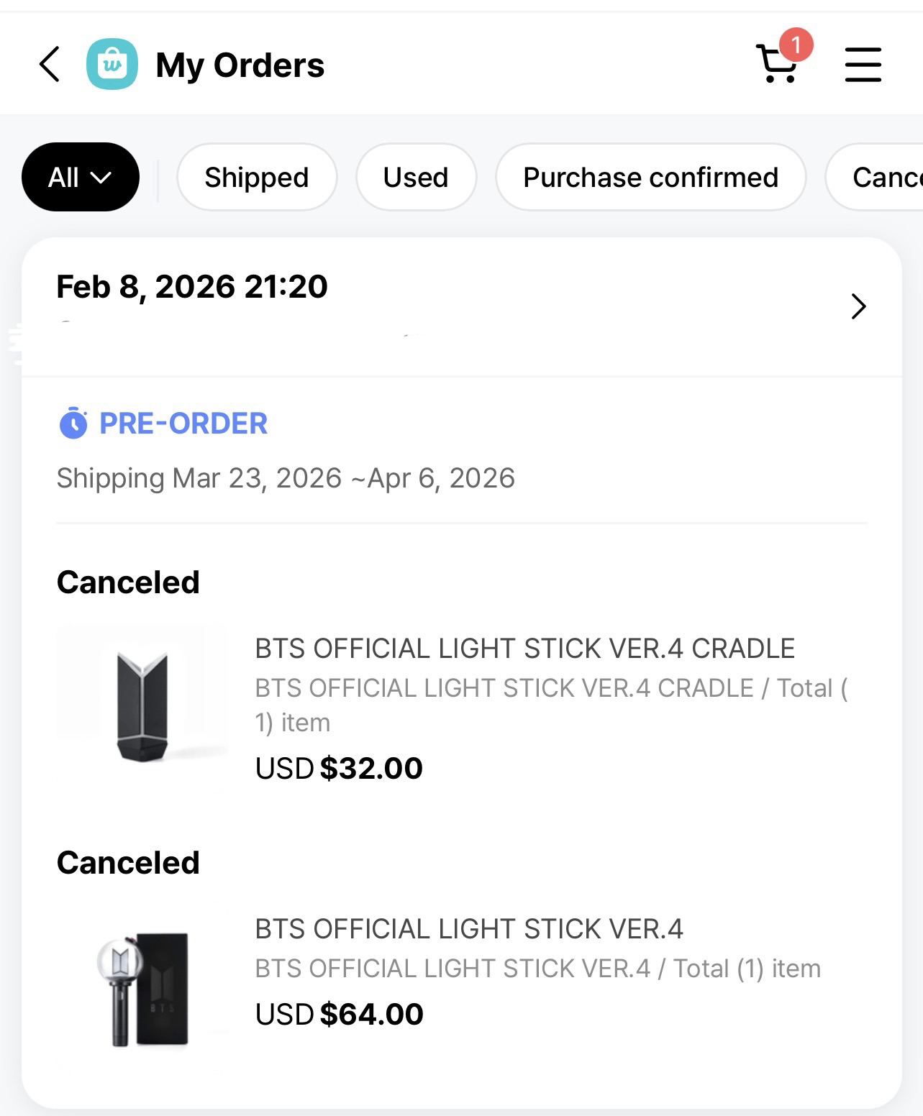Tap the PRE-ORDER label
This screenshot has height=1116, width=923.
(x=183, y=424)
